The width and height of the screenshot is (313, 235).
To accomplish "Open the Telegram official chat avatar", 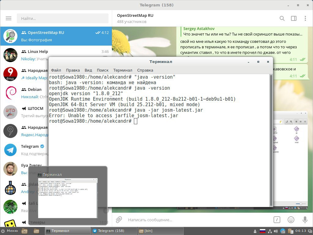I will 10,150.
